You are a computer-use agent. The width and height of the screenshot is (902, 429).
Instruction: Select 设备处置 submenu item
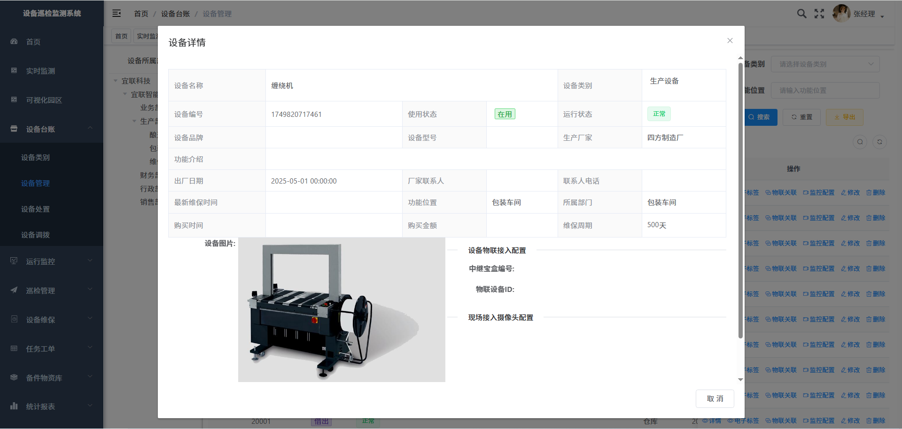(x=35, y=209)
